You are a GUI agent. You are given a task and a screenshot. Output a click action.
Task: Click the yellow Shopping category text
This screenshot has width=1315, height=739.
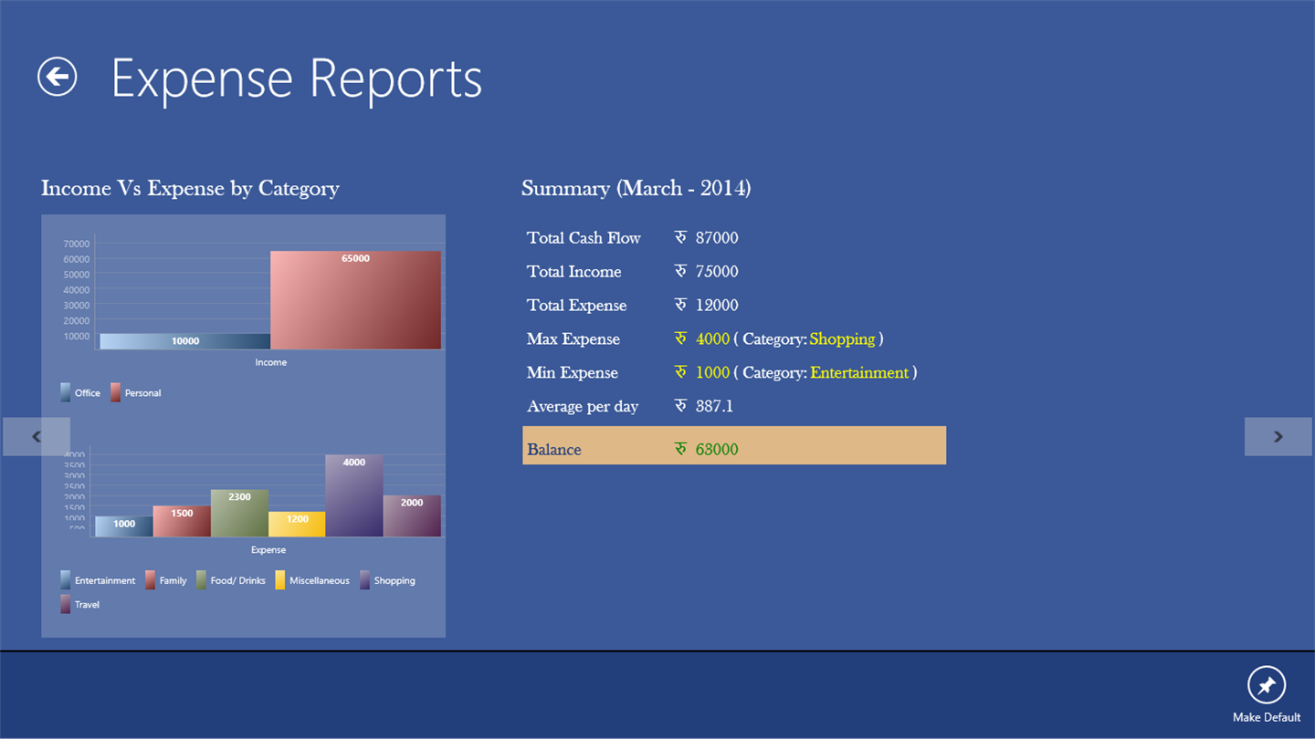pyautogui.click(x=842, y=339)
